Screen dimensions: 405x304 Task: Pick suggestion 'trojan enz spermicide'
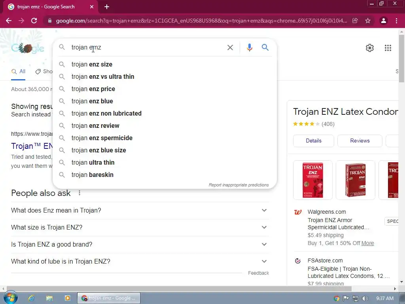point(165,138)
